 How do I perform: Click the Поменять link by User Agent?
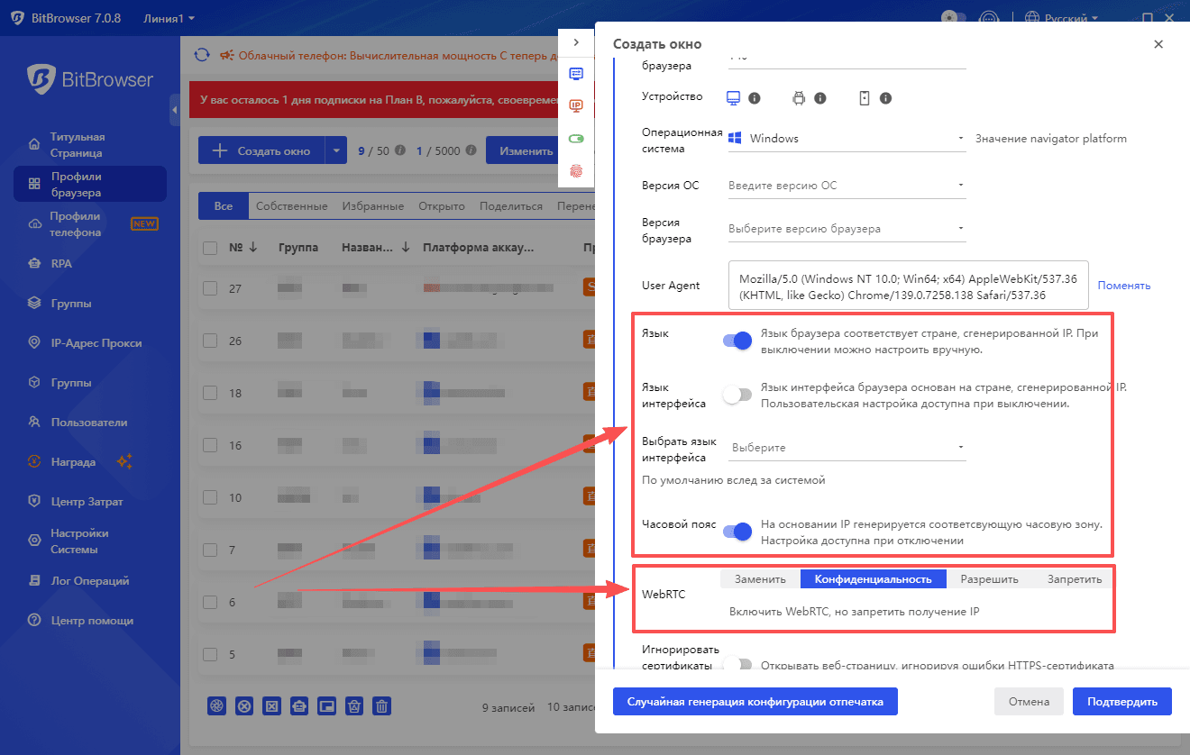tap(1123, 286)
